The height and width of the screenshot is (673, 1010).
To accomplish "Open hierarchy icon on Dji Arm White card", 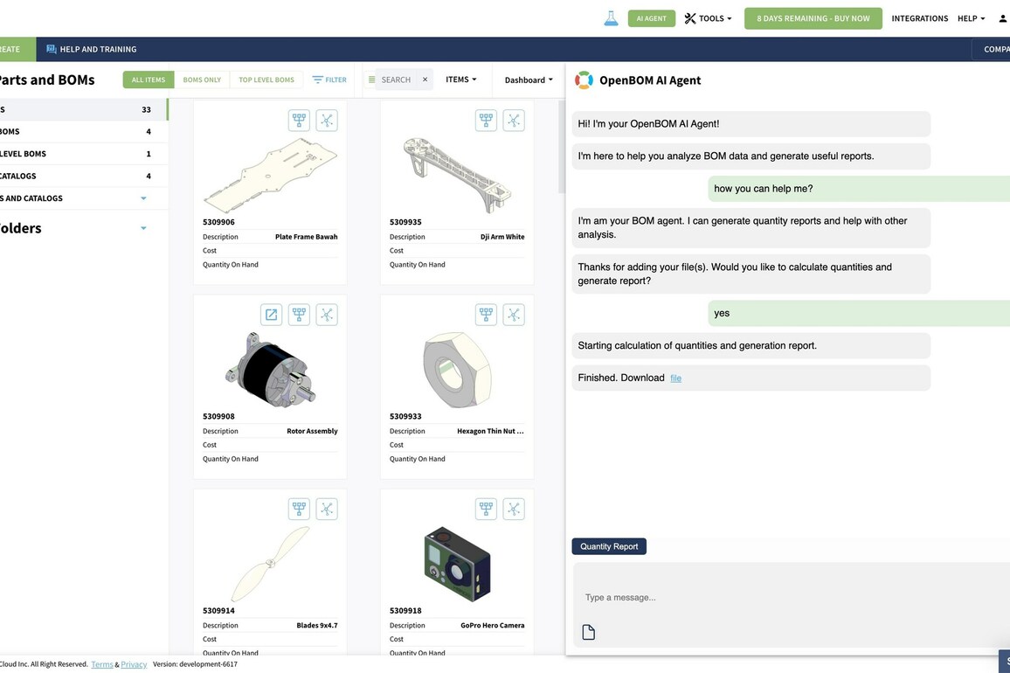I will tap(487, 120).
